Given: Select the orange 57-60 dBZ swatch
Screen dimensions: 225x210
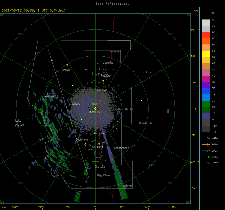Looking at the screenshot, I should pos(206,41).
